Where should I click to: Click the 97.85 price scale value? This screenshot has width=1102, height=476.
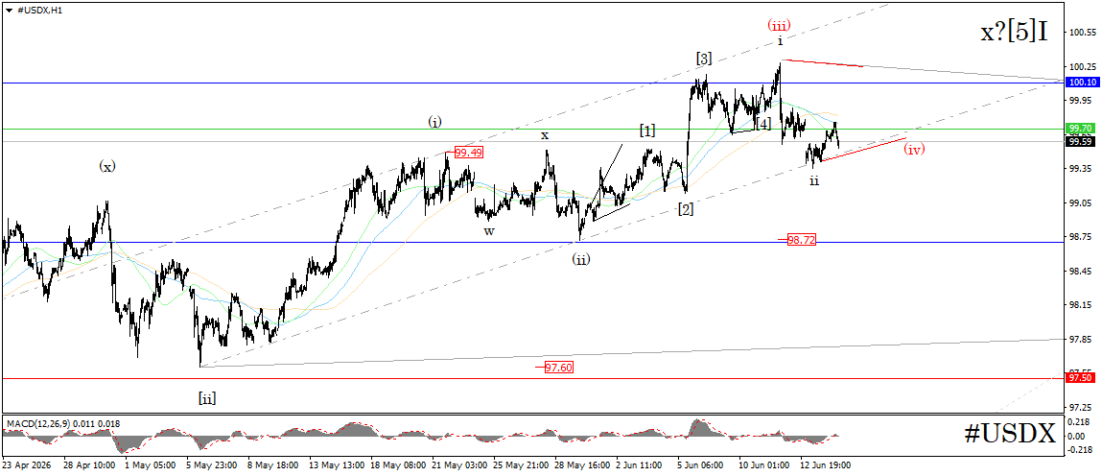click(x=1082, y=340)
